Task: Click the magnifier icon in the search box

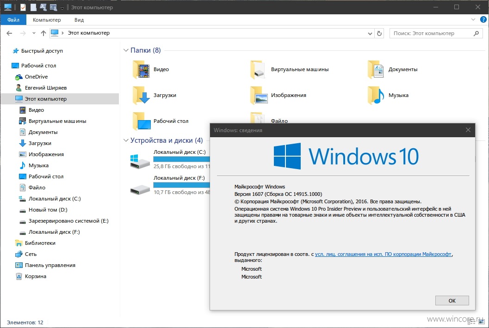Action: click(476, 33)
